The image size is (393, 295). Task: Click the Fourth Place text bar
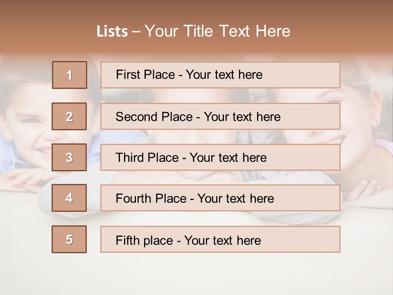[x=220, y=198]
